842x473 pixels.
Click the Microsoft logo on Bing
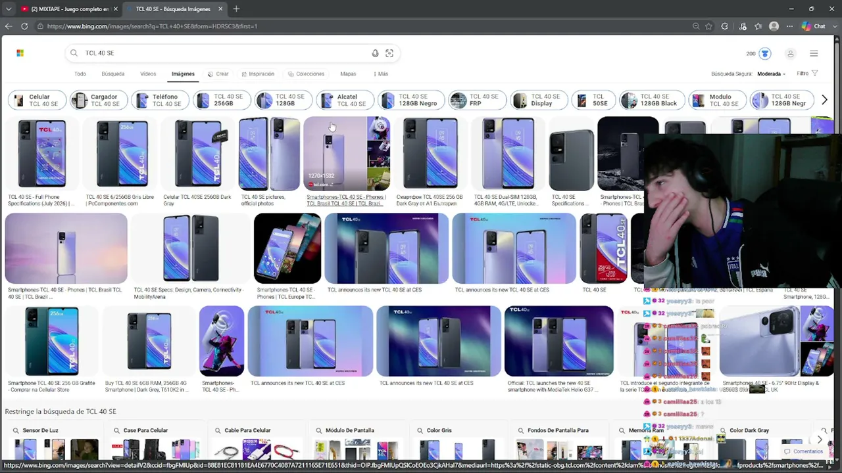tap(20, 53)
